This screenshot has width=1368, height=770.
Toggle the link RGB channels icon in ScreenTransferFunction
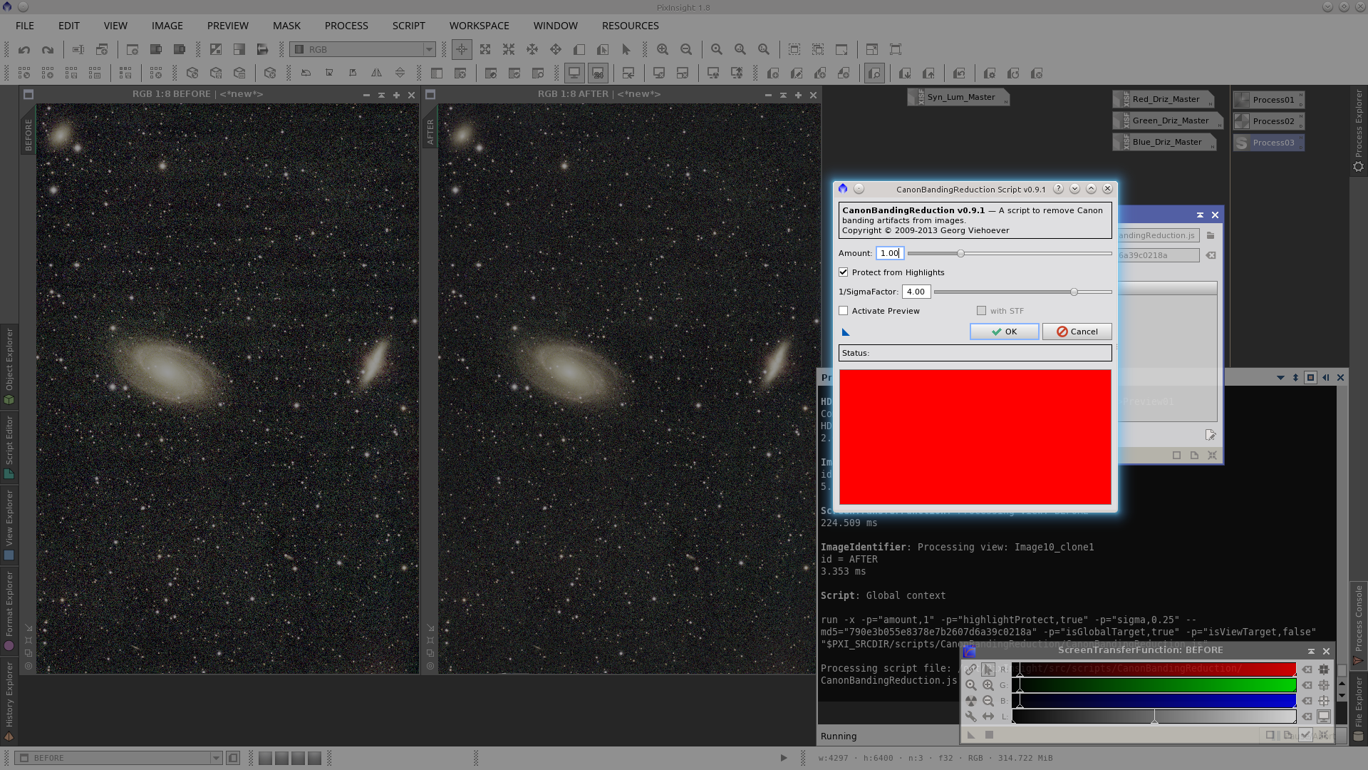(x=971, y=669)
